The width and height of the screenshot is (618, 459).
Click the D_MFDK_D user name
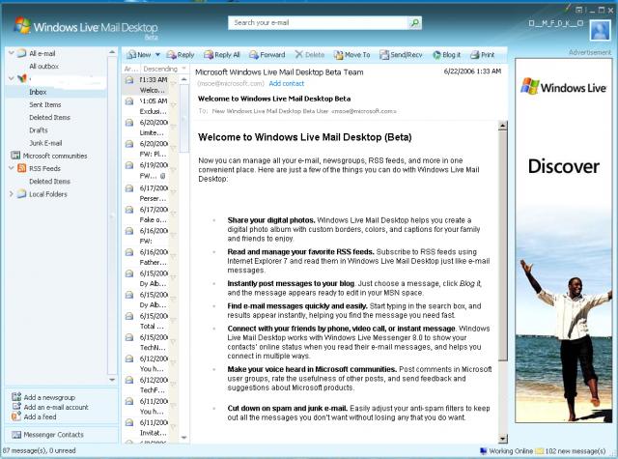point(556,23)
